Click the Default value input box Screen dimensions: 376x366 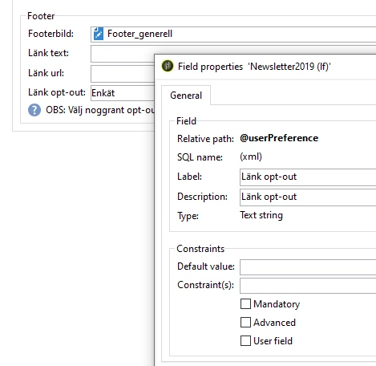(x=308, y=267)
